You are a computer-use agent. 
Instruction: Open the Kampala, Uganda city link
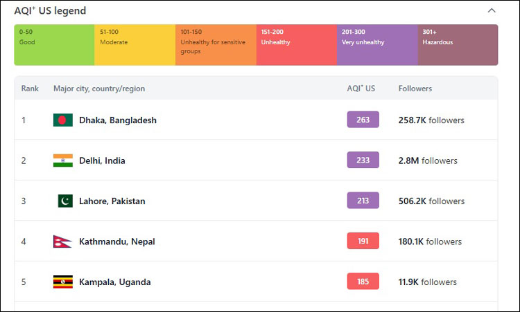(x=115, y=282)
